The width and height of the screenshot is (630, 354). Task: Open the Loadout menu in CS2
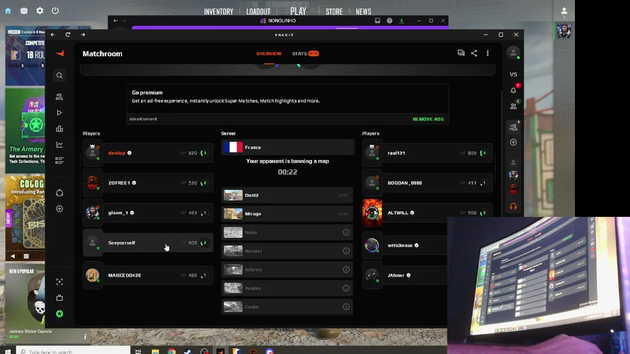pos(258,12)
